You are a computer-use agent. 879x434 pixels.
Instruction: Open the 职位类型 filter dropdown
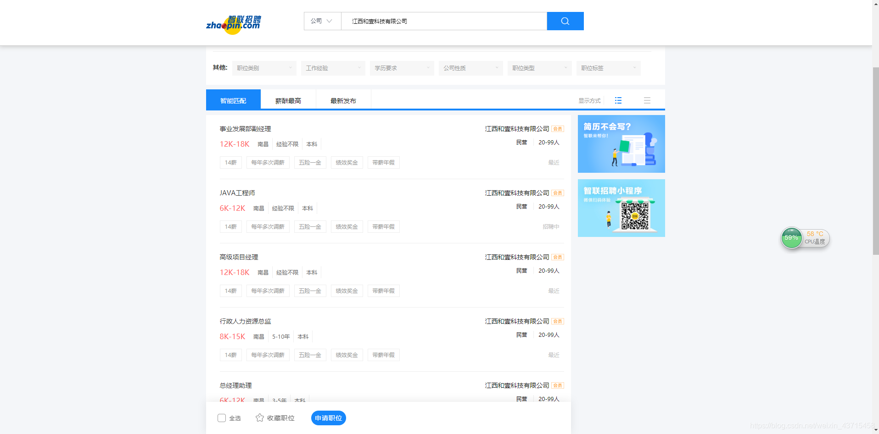point(540,68)
